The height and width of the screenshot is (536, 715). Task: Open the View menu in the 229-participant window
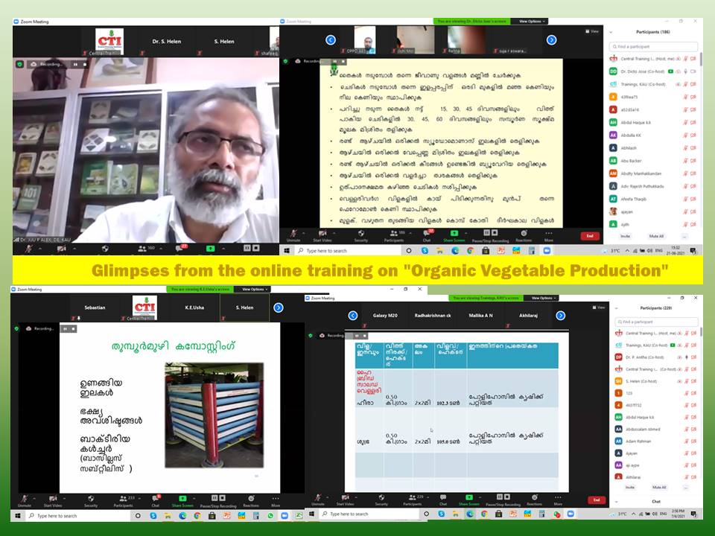(x=598, y=307)
